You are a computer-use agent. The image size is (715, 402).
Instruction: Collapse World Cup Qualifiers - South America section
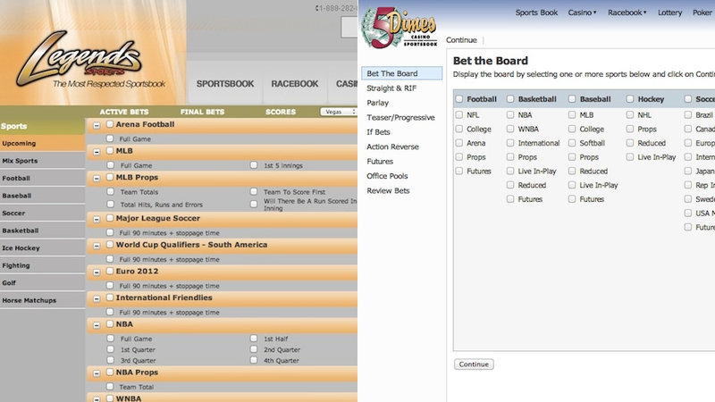[97, 245]
